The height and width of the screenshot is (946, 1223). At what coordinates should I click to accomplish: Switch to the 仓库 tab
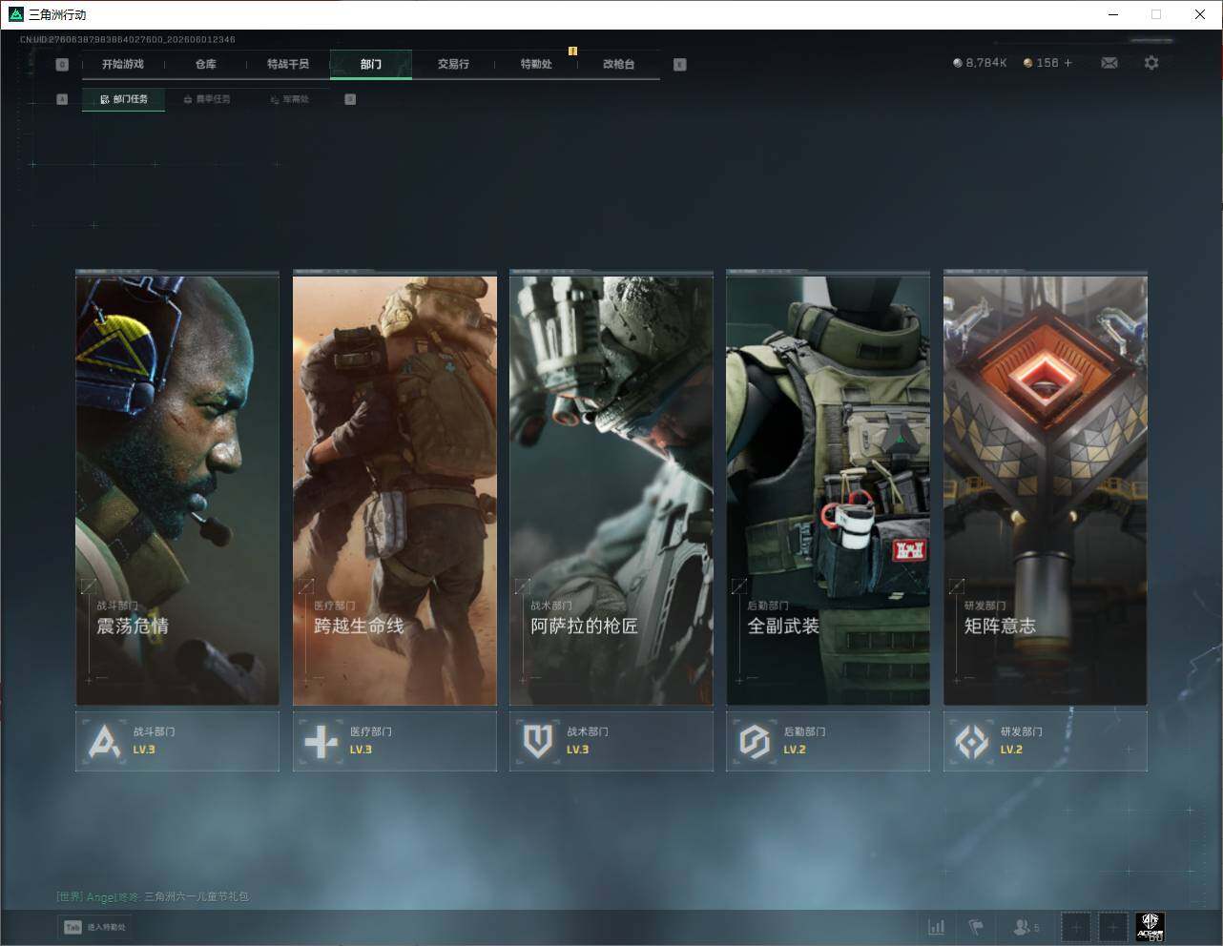tap(205, 64)
